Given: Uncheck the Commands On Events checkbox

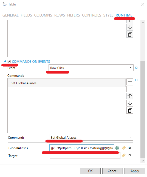Looking at the screenshot, I should (9, 61).
